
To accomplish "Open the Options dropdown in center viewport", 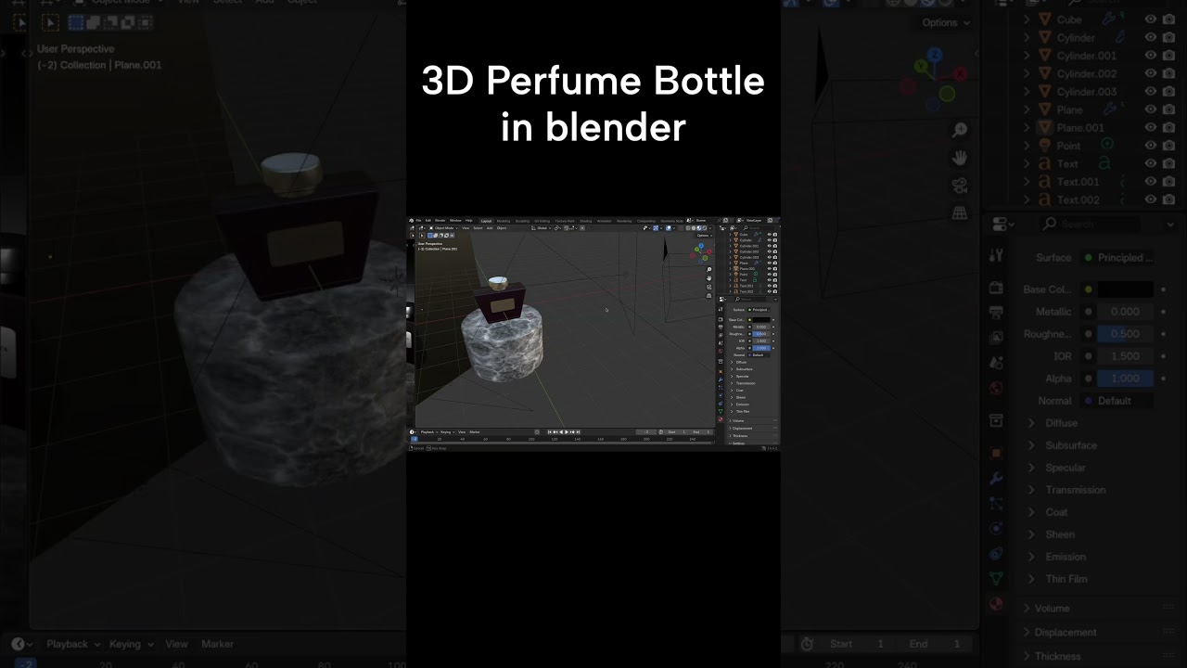I will click(705, 236).
